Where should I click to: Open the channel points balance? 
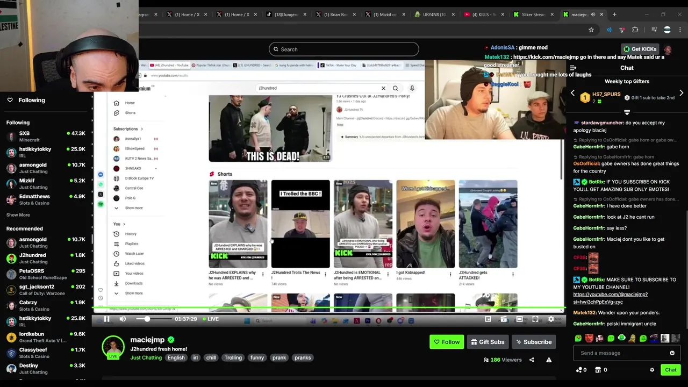pos(581,370)
